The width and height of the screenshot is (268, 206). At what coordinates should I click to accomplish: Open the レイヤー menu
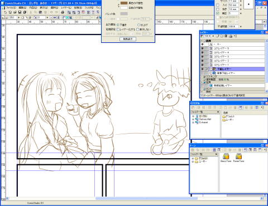tap(66, 8)
